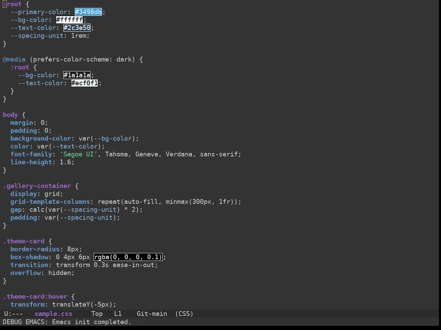Click the .gallery-container selector
This screenshot has width=441, height=330.
(37, 186)
